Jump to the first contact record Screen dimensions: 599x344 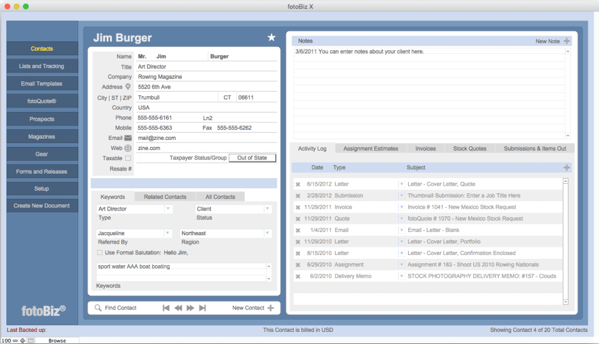pos(166,308)
